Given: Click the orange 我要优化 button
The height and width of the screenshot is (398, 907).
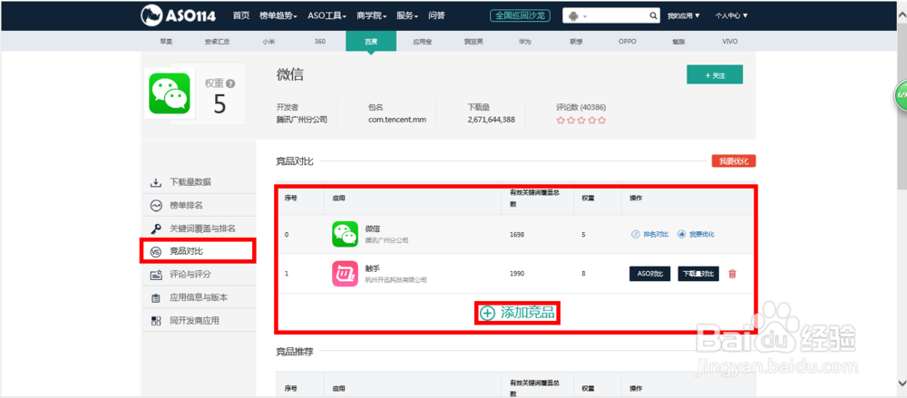Looking at the screenshot, I should (x=734, y=161).
